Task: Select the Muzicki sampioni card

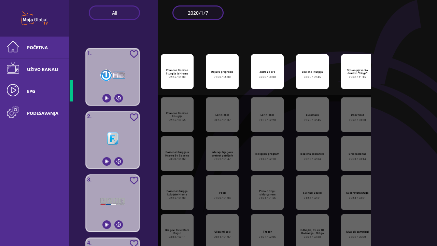Action: tap(356, 230)
